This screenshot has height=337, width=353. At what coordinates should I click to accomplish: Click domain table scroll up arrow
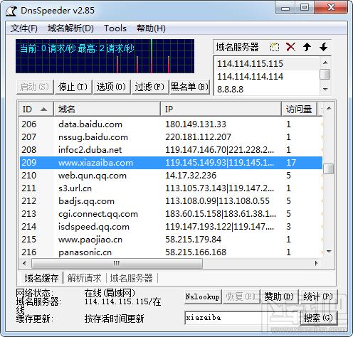[329, 108]
